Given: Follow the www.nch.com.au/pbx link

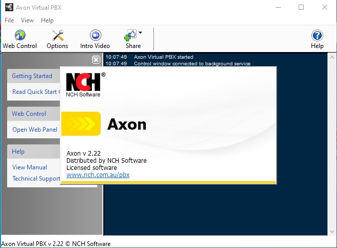Looking at the screenshot, I should point(98,175).
